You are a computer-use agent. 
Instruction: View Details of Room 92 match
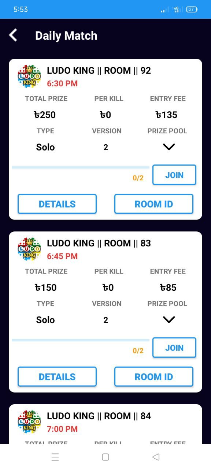[x=57, y=204]
